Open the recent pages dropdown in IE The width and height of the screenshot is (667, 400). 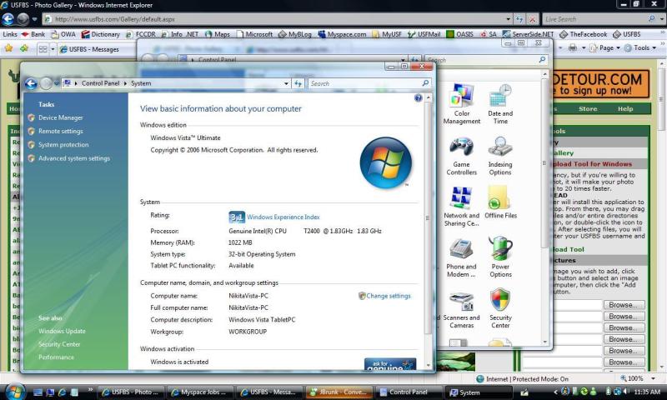34,19
